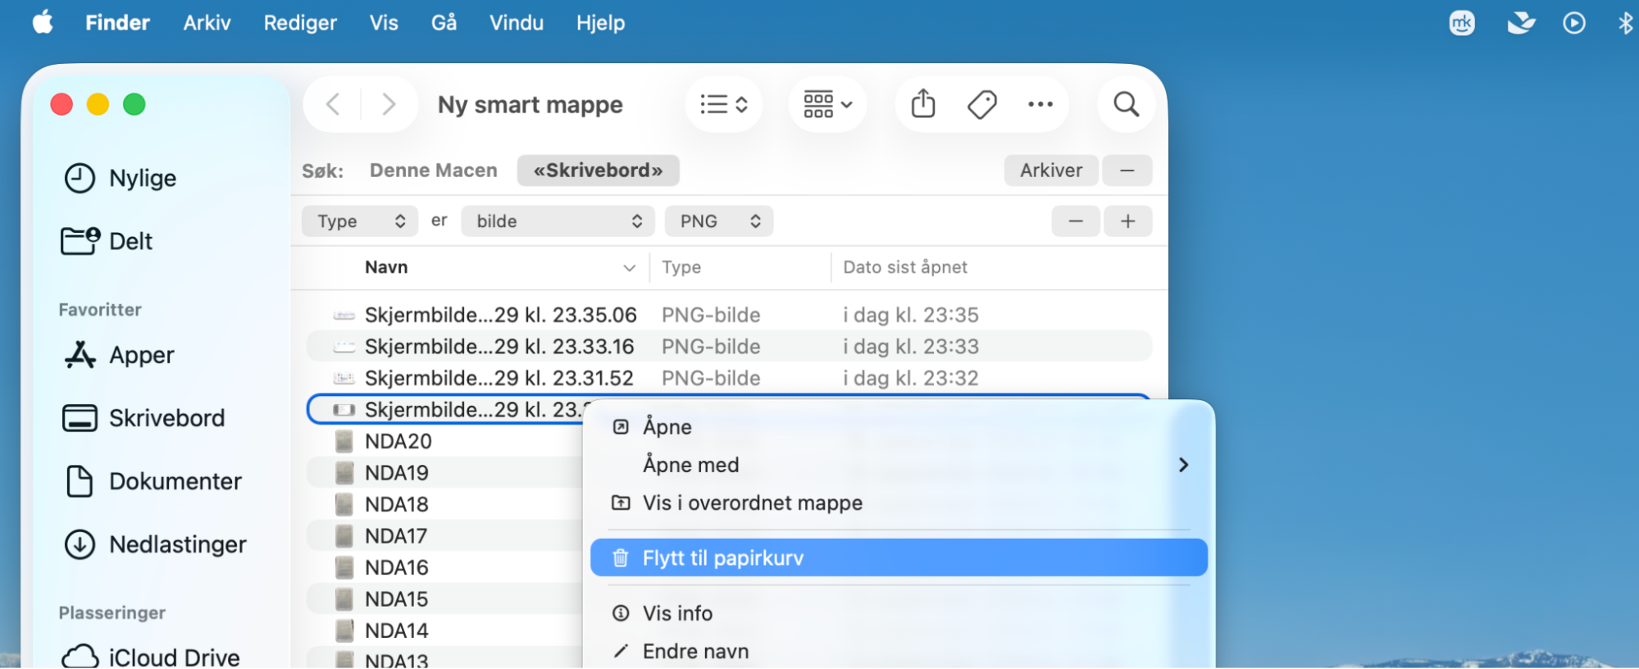Choose 'Endre navn' in context menu
1639x669 pixels.
coord(899,651)
